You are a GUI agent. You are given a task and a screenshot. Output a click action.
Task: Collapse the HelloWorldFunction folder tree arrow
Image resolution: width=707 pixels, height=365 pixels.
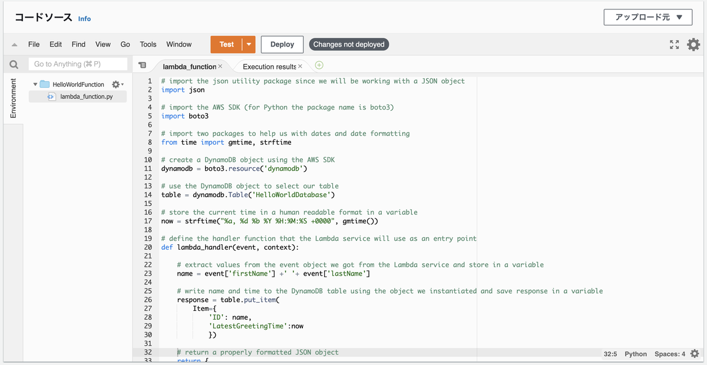click(35, 85)
